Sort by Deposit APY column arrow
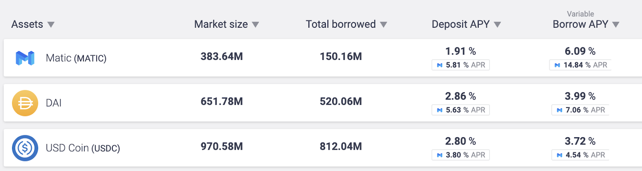This screenshot has width=642, height=171. pyautogui.click(x=497, y=25)
